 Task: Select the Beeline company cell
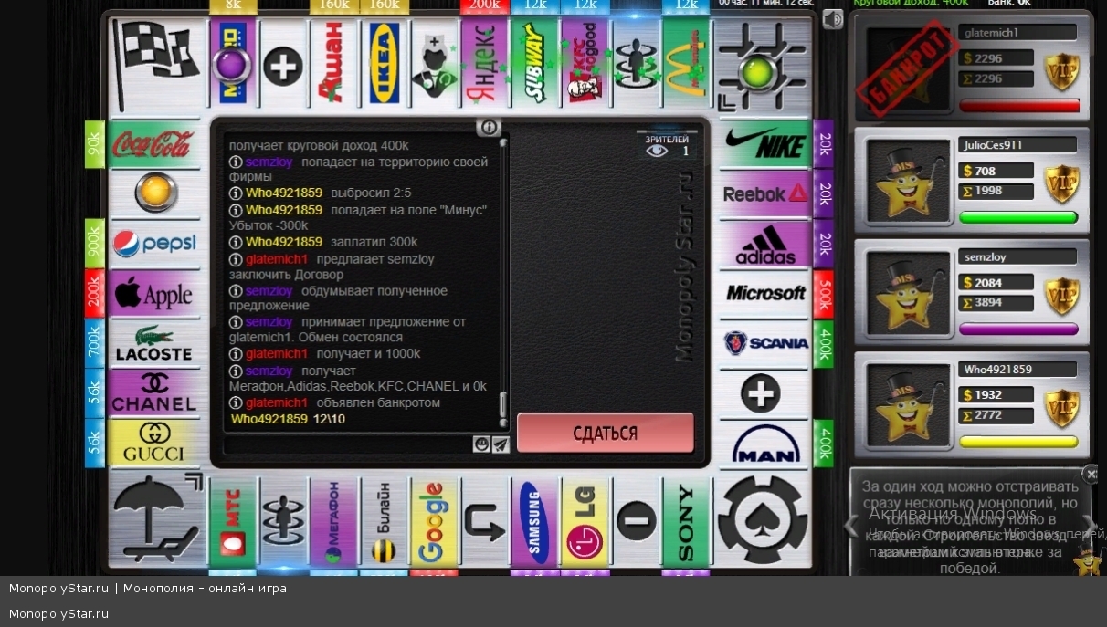tap(385, 521)
